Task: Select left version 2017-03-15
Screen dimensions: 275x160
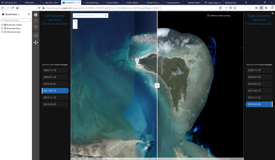Action: tap(55, 91)
